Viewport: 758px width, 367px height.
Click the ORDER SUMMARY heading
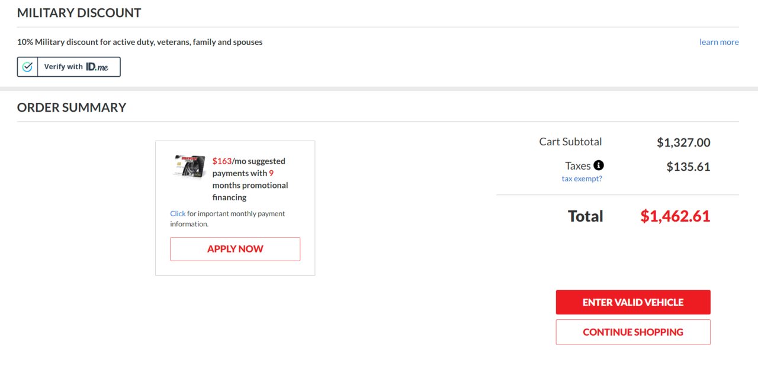pos(72,108)
